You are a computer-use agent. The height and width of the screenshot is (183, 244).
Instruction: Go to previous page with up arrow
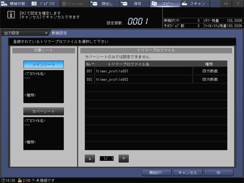pyautogui.click(x=90, y=158)
